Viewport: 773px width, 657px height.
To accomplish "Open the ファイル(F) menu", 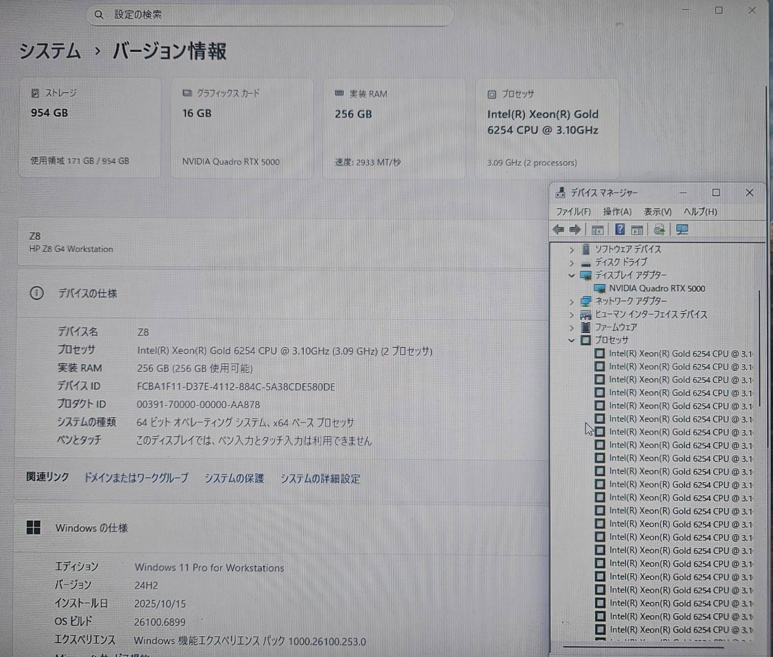I will tap(573, 212).
